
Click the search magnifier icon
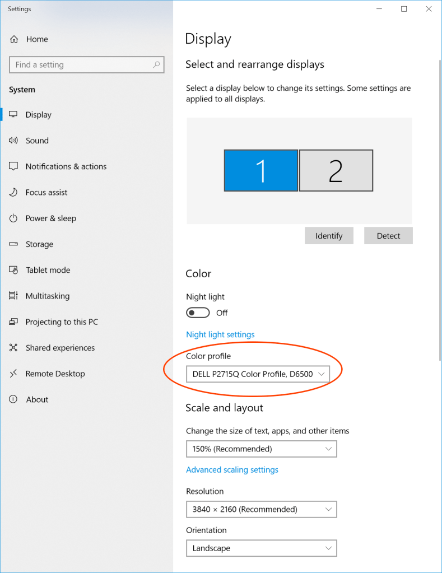point(156,65)
